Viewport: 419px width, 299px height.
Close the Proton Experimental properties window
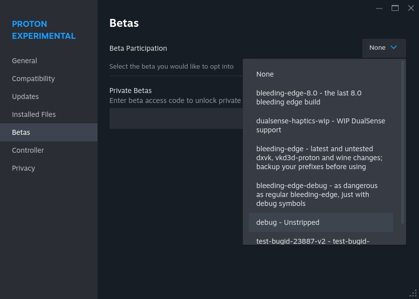(411, 8)
